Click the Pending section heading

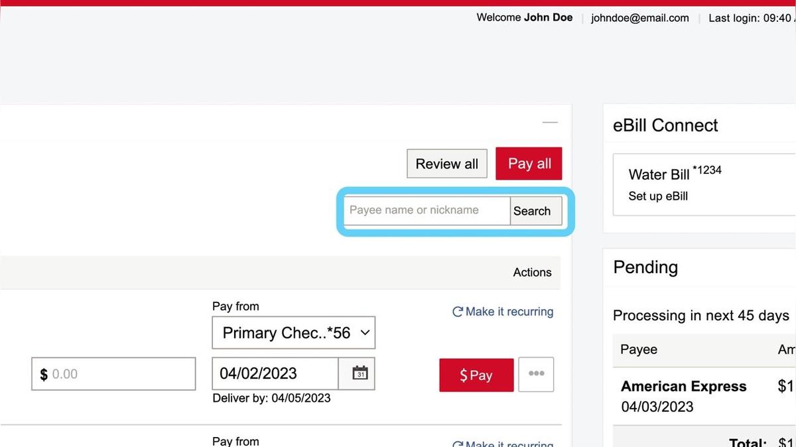pos(645,267)
